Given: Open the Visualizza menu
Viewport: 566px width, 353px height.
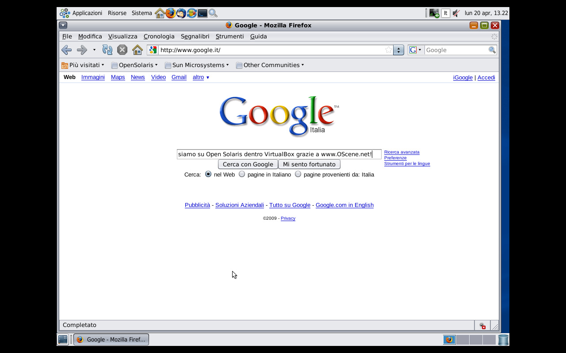Looking at the screenshot, I should tap(123, 37).
